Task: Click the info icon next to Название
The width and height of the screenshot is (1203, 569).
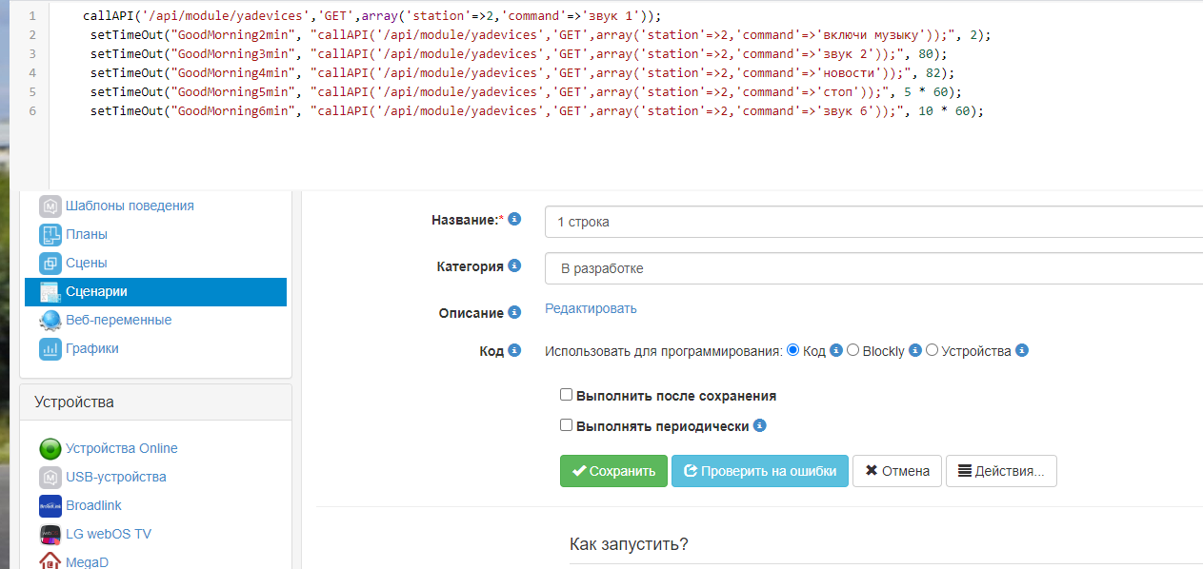Action: pos(515,219)
